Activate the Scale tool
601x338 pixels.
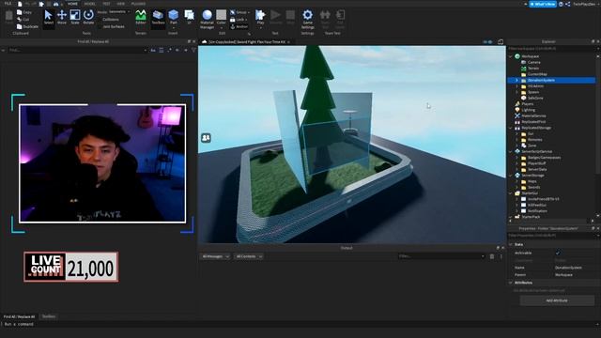[75, 18]
